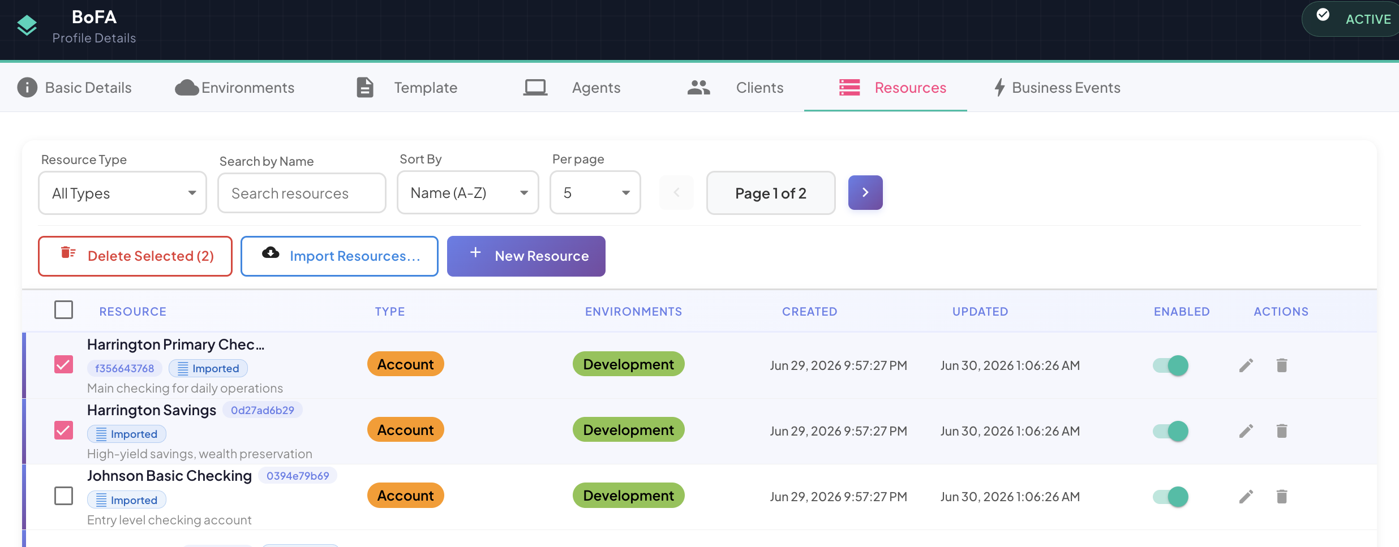Screen dimensions: 1399x547
Task: Disable the Harrington Primary Checking enabled toggle
Action: coord(1170,365)
